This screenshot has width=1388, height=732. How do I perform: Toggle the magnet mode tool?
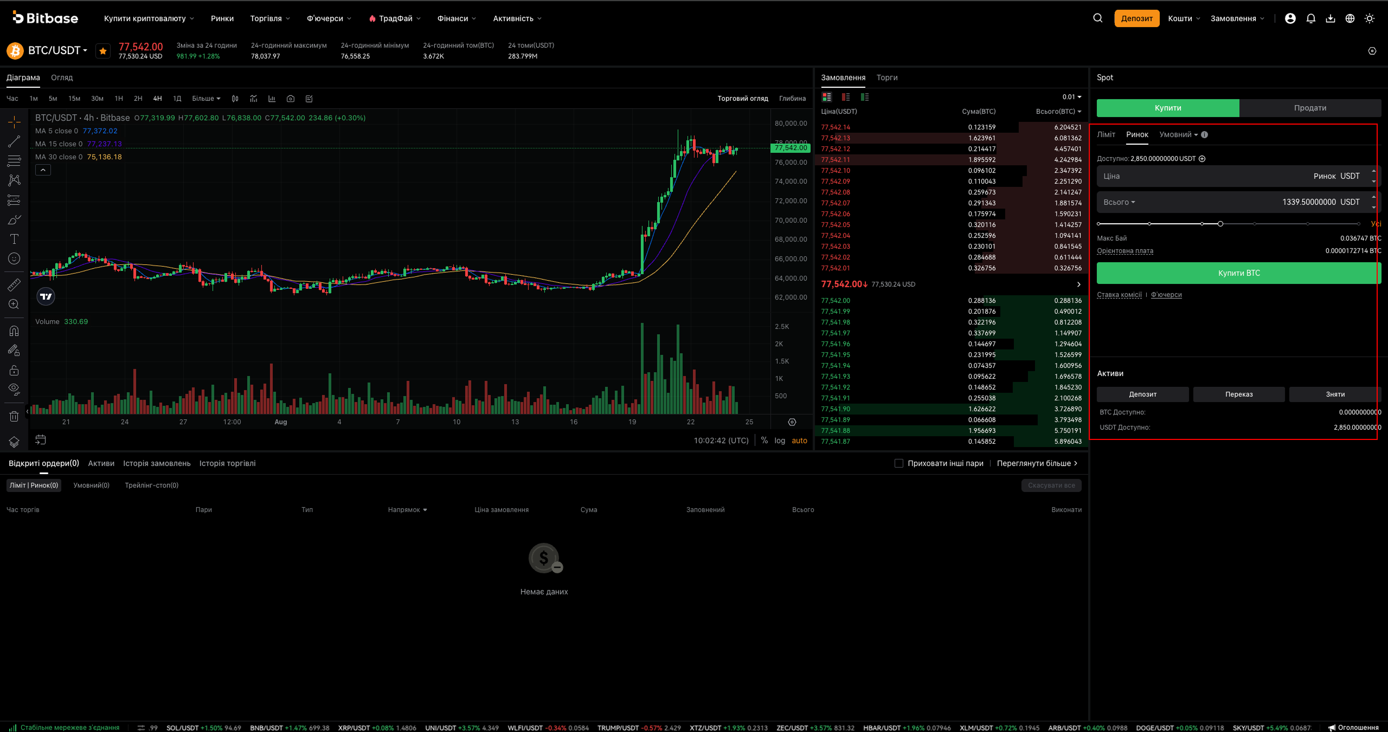point(14,331)
